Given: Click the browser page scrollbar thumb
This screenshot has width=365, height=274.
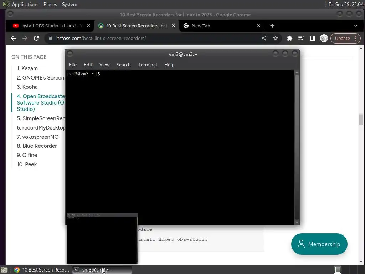Looking at the screenshot, I should point(361,119).
